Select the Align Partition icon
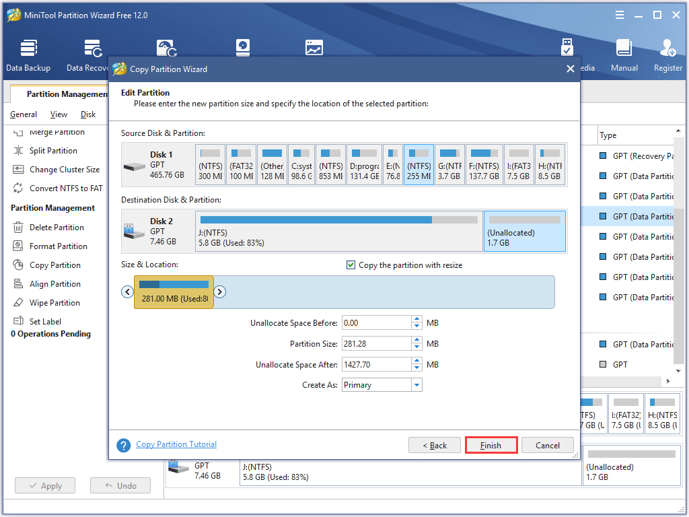This screenshot has width=689, height=517. pyautogui.click(x=55, y=283)
